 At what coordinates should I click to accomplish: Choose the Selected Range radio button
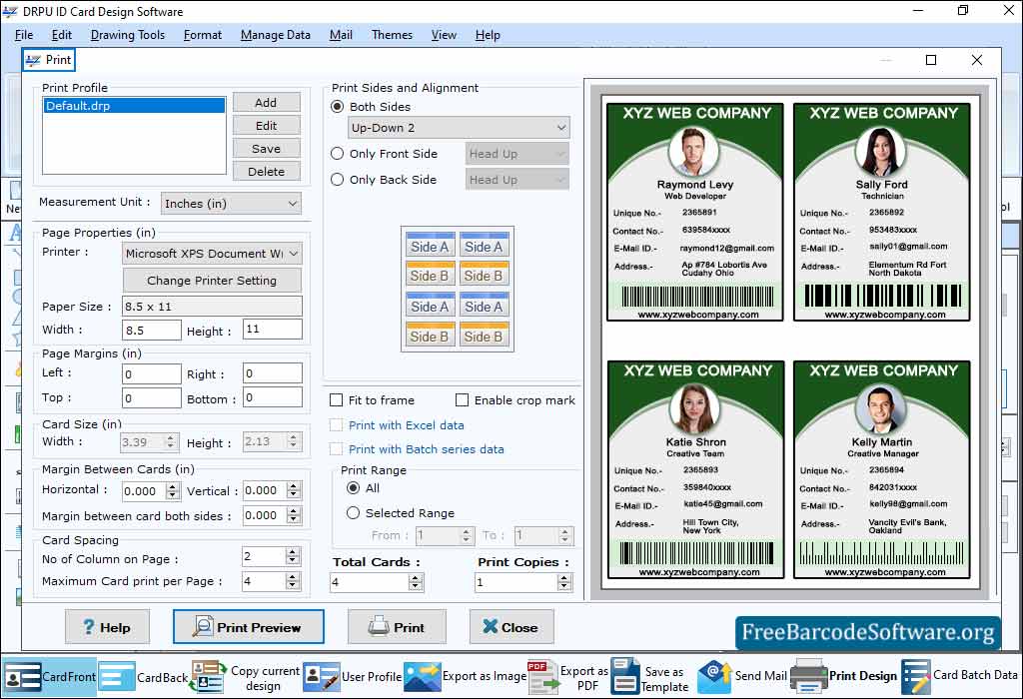(353, 513)
